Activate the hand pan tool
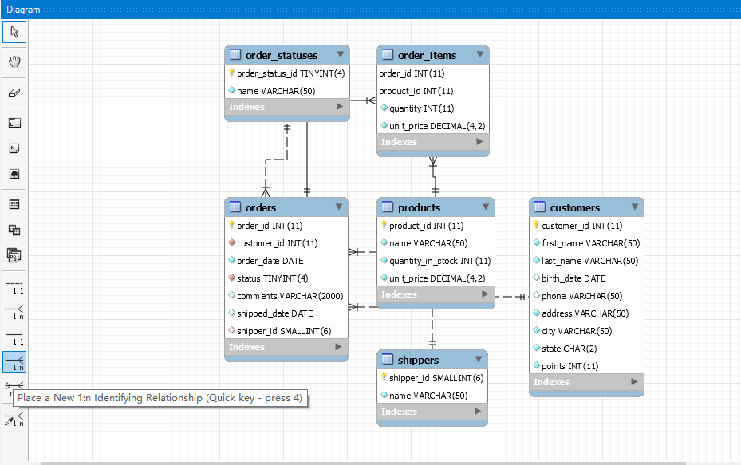Image resolution: width=741 pixels, height=465 pixels. click(14, 61)
